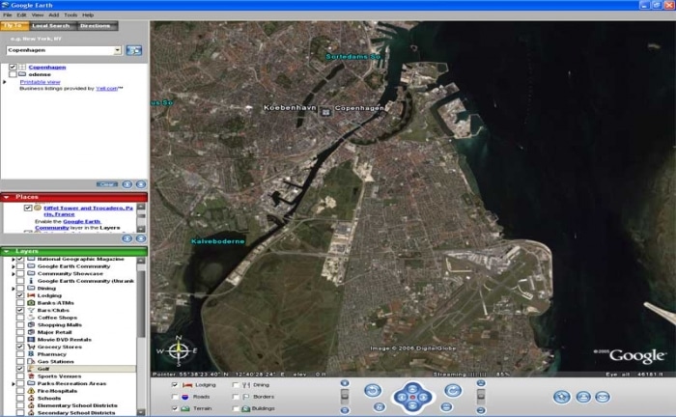Click the Gas Stations layer icon
This screenshot has width=676, height=417.
(32, 361)
